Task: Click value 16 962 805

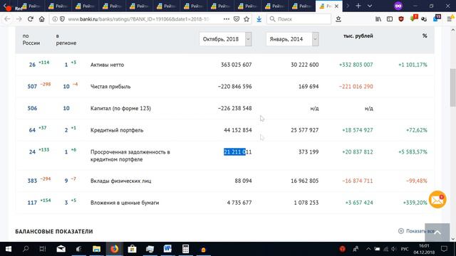Action: click(304, 181)
